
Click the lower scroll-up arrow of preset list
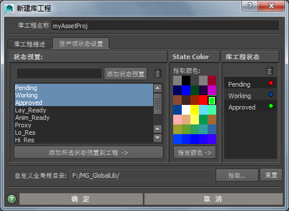click(x=158, y=129)
